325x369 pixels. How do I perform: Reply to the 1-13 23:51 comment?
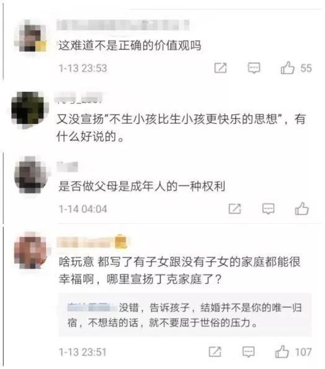249,352
